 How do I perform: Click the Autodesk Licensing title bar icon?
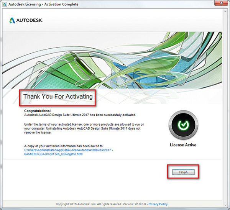pyautogui.click(x=5, y=4)
